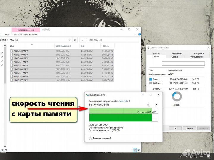The height and width of the screenshot is (160, 214).
Task: Open address bar history dropdown
Action: click(70, 40)
